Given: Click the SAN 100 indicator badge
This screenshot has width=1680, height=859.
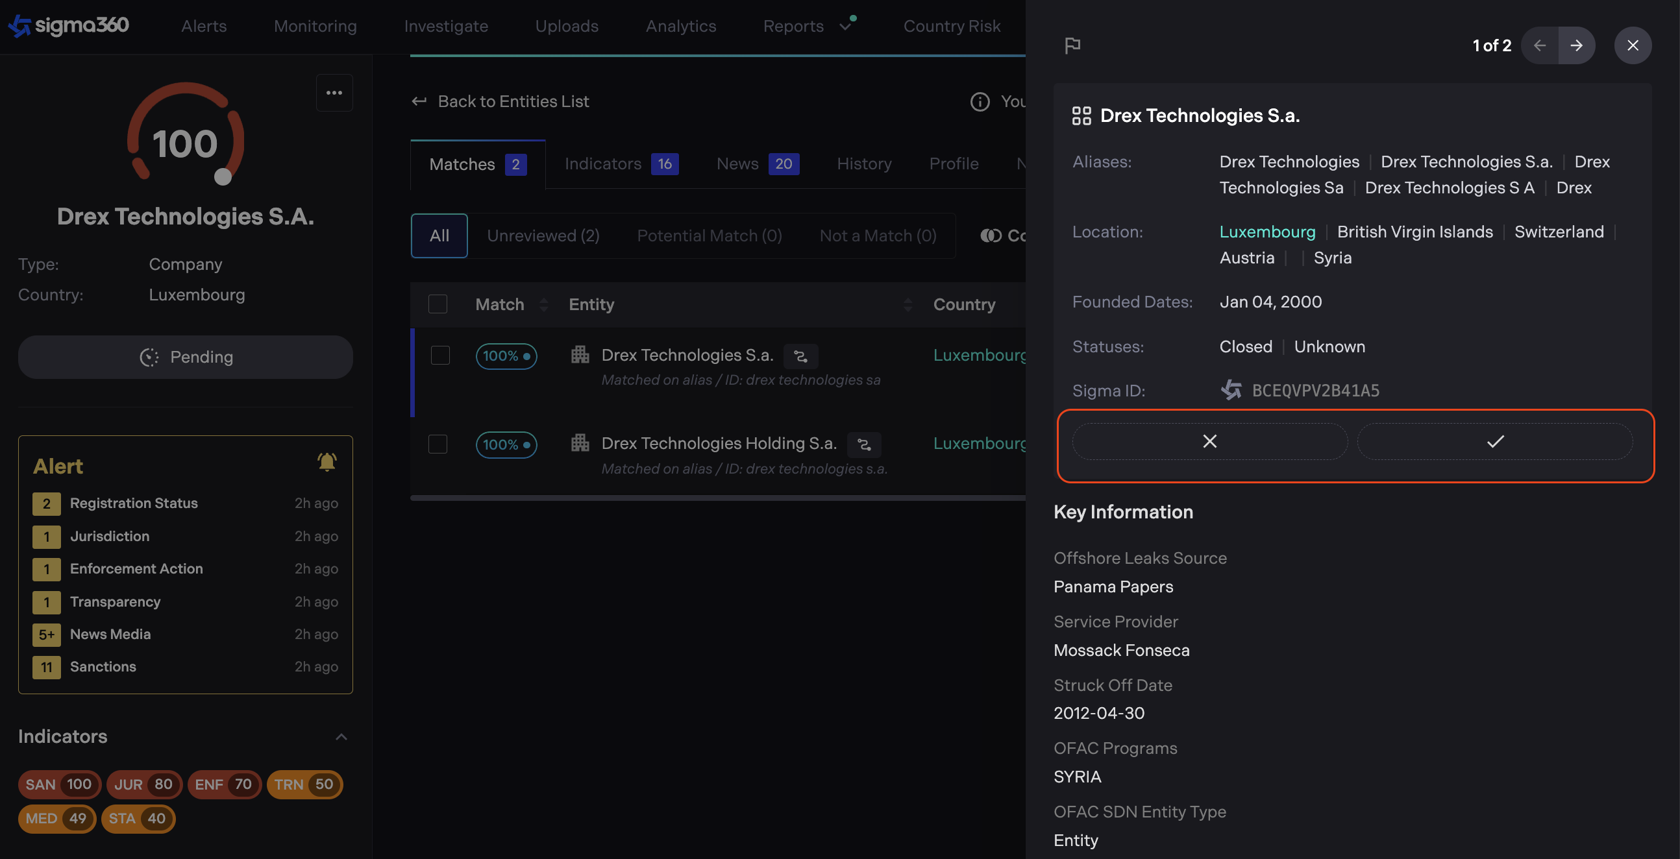Looking at the screenshot, I should [x=58, y=784].
